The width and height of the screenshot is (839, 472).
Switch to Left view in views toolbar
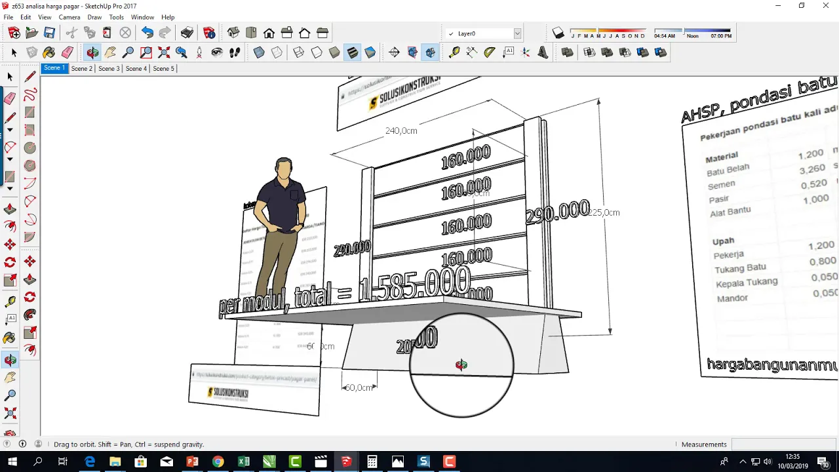pos(322,33)
